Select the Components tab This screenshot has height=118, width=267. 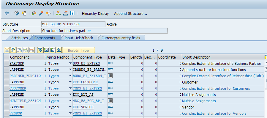click(45, 38)
